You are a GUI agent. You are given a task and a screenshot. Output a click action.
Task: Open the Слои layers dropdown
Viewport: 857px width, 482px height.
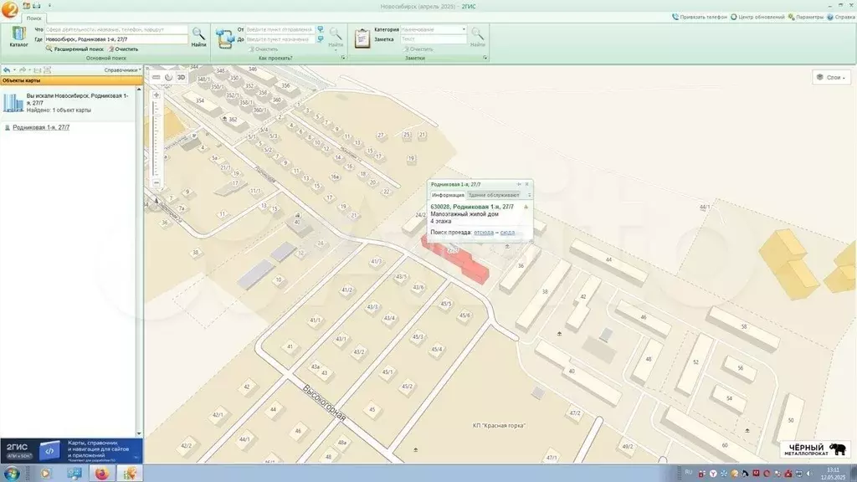[831, 78]
